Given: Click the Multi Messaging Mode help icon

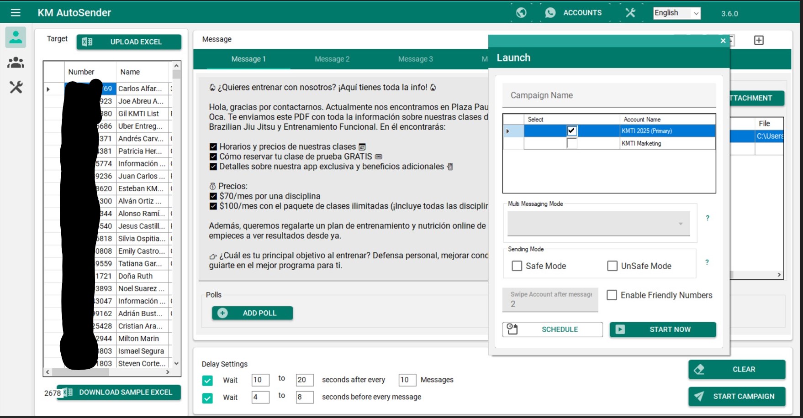Looking at the screenshot, I should pyautogui.click(x=708, y=218).
